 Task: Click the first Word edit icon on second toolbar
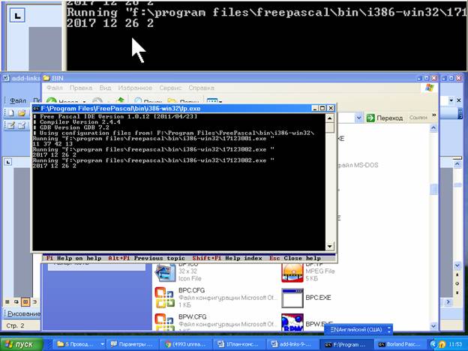(11, 126)
